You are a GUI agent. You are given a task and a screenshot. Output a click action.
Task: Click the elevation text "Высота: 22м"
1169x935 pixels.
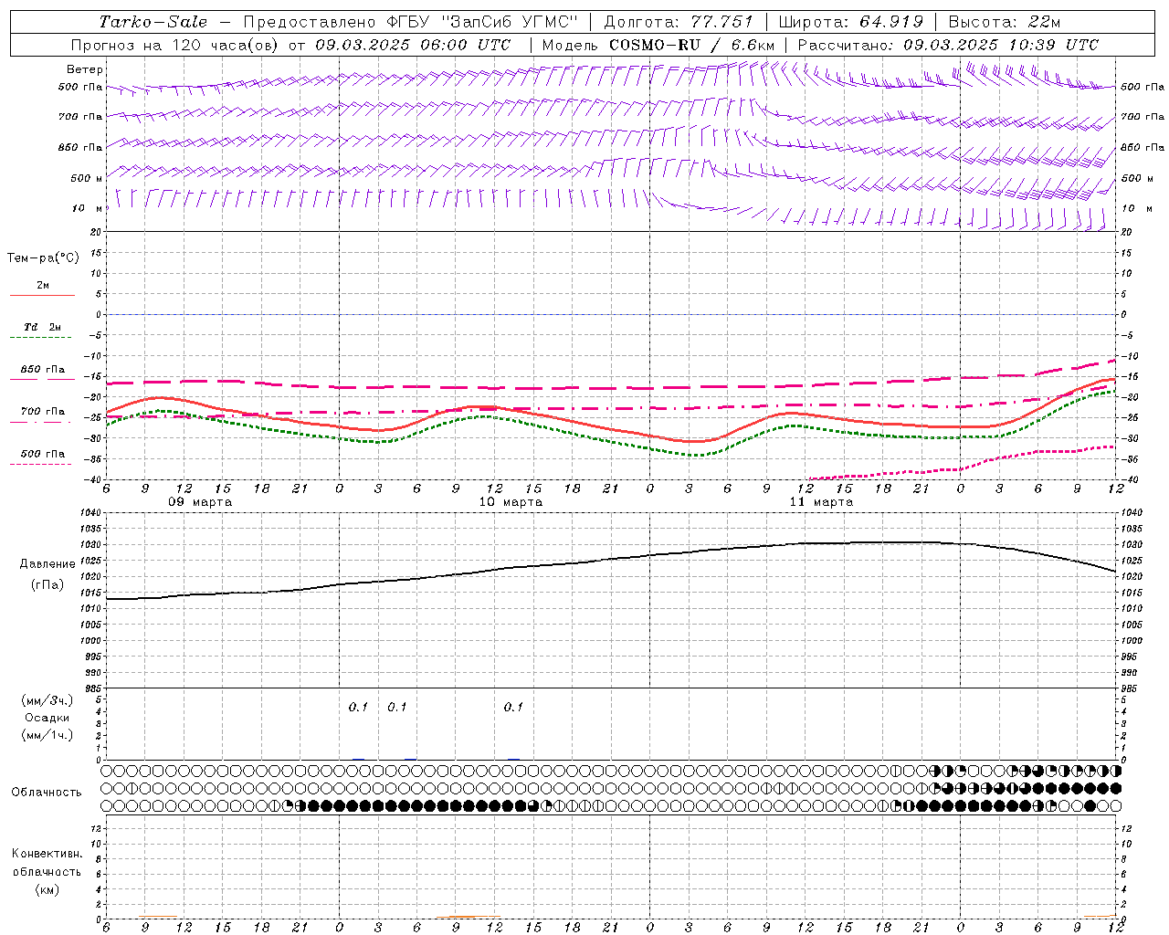[1005, 22]
